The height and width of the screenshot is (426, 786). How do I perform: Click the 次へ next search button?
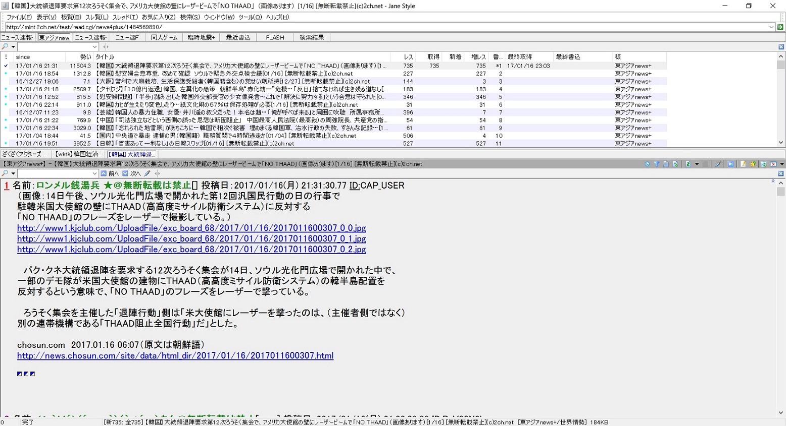(x=132, y=173)
